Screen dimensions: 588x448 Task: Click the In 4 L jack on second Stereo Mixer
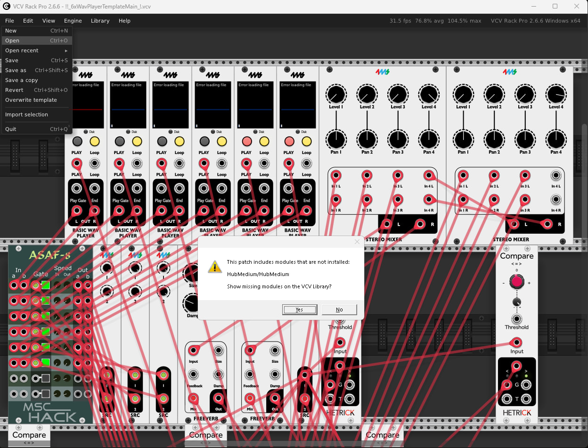click(x=556, y=176)
